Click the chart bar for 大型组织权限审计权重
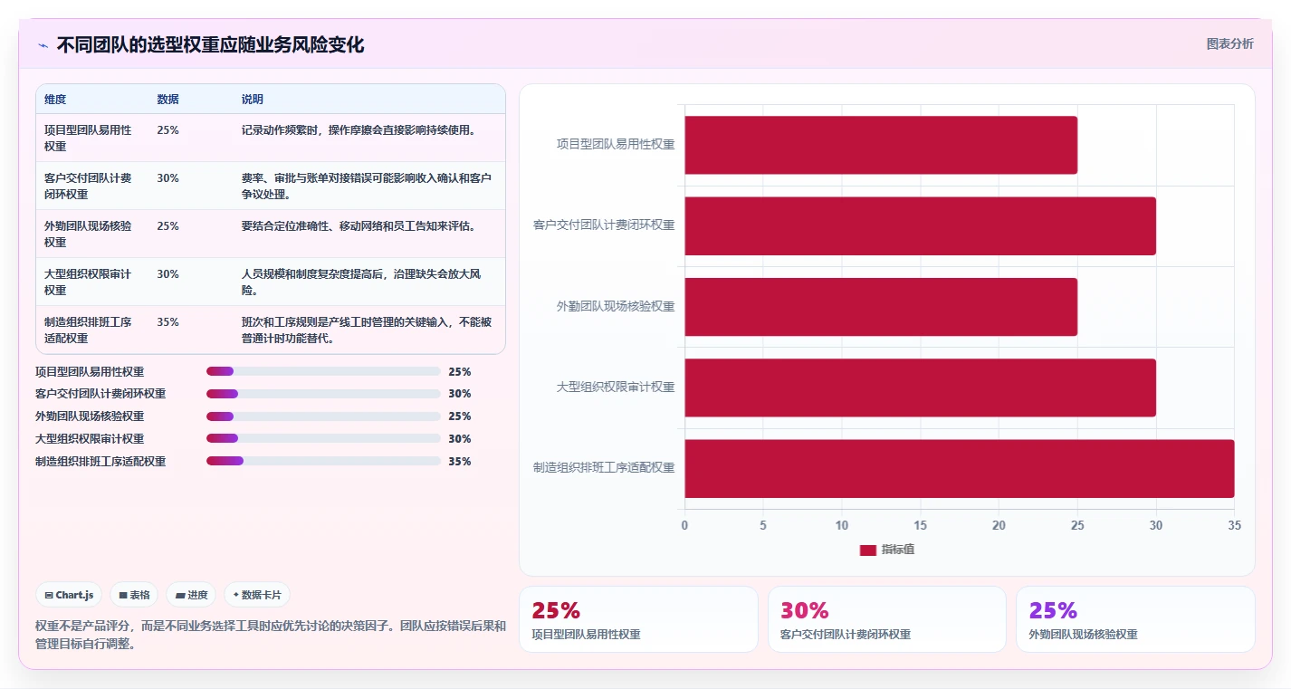This screenshot has height=689, width=1291. [x=920, y=388]
